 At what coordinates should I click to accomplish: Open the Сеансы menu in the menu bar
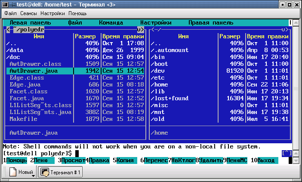click(x=28, y=13)
